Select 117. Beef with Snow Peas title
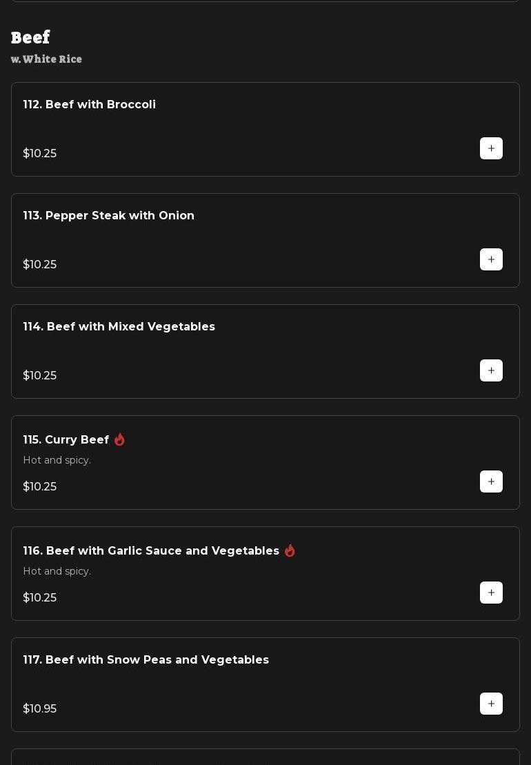The height and width of the screenshot is (765, 531). (146, 660)
